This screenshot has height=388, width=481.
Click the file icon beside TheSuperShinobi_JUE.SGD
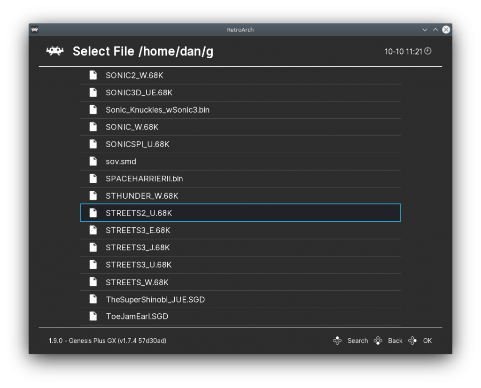point(93,299)
